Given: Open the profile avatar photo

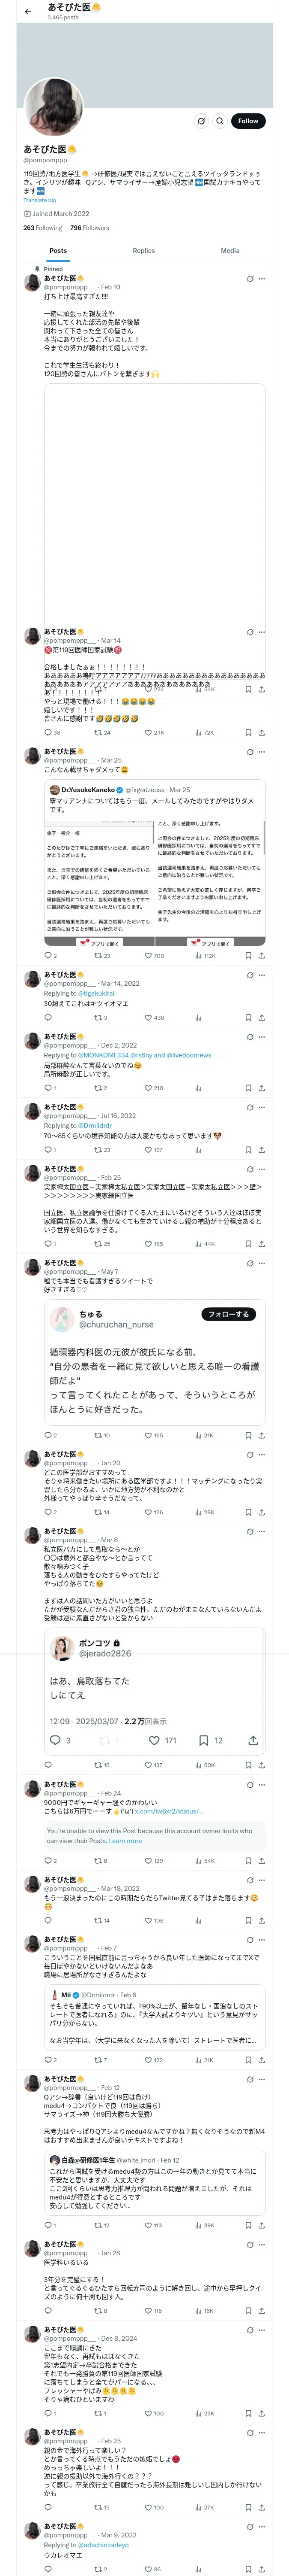Looking at the screenshot, I should point(54,106).
